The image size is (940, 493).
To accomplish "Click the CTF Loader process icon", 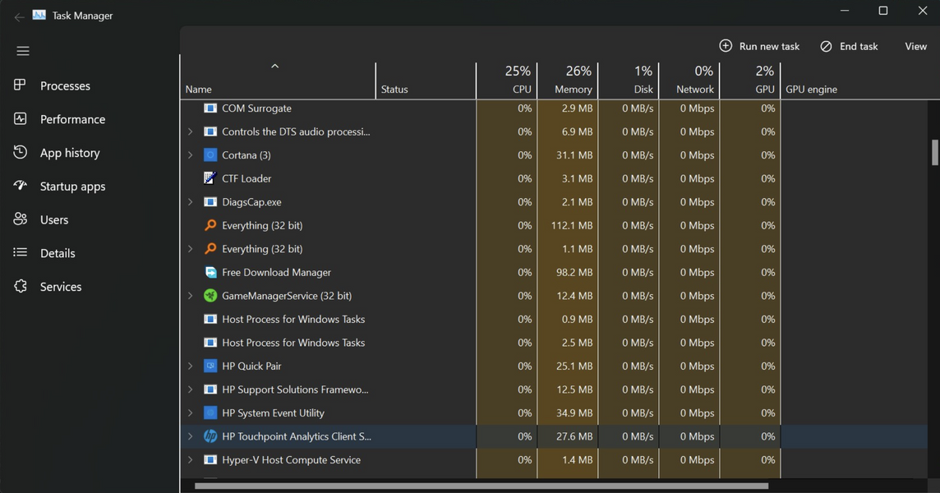I will point(210,178).
